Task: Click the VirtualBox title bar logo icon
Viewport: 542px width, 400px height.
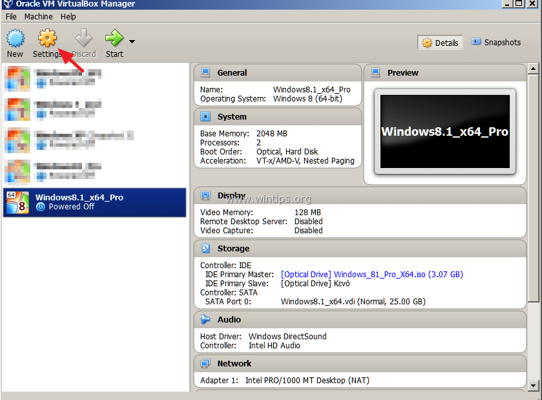Action: [x=8, y=4]
